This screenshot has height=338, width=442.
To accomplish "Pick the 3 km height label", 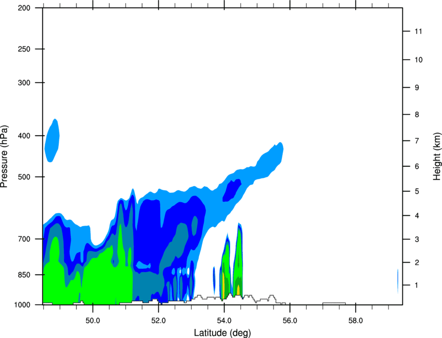I will coord(417,239).
